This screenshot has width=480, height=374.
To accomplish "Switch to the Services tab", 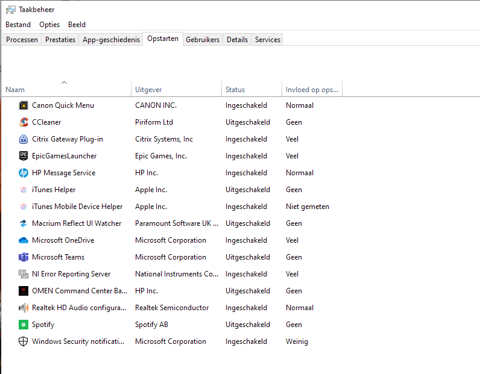I will point(268,40).
